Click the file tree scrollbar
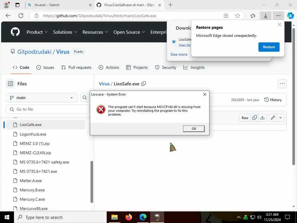297x223 pixels. [92, 182]
